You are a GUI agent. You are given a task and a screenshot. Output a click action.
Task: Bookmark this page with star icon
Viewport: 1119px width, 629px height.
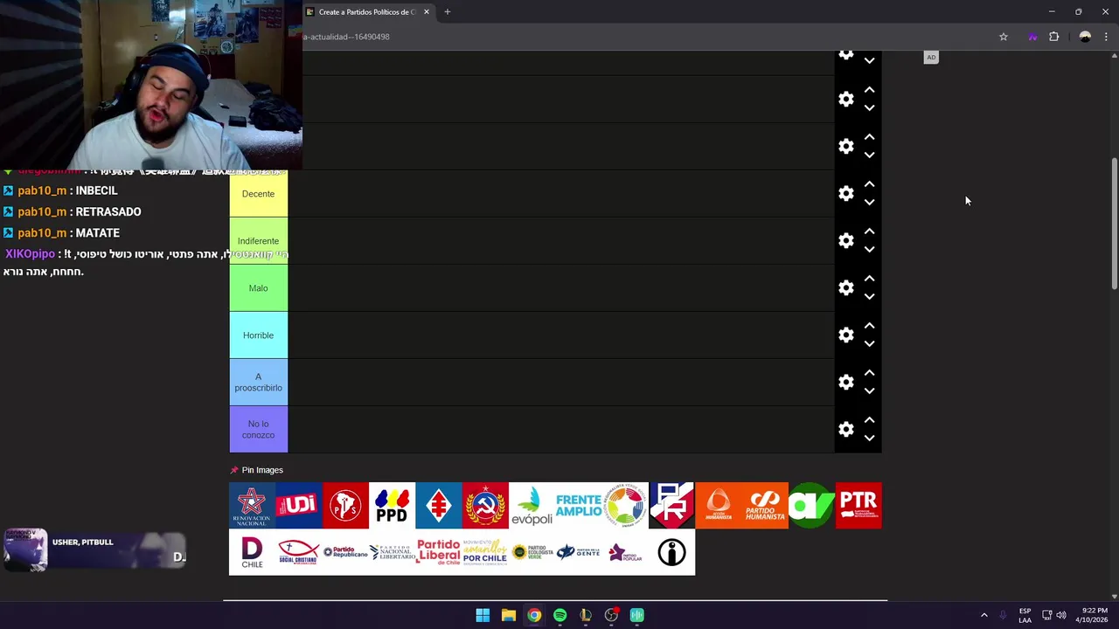[1004, 37]
